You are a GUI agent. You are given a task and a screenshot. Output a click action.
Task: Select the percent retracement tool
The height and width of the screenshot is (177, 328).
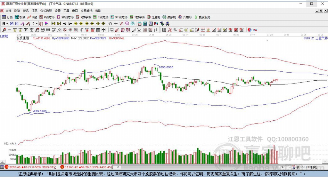pyautogui.click(x=175, y=30)
